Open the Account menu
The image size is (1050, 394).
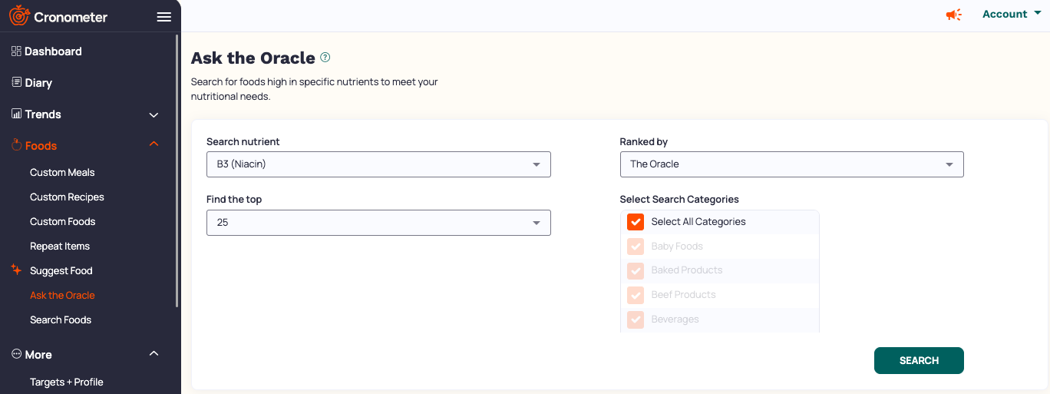1011,14
